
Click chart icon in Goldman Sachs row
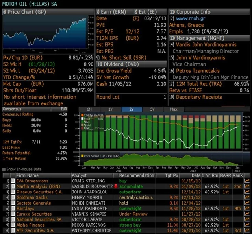(246, 197)
